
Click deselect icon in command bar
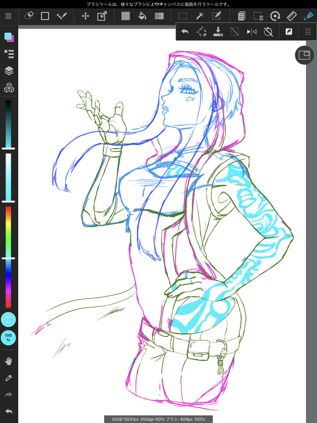[235, 32]
